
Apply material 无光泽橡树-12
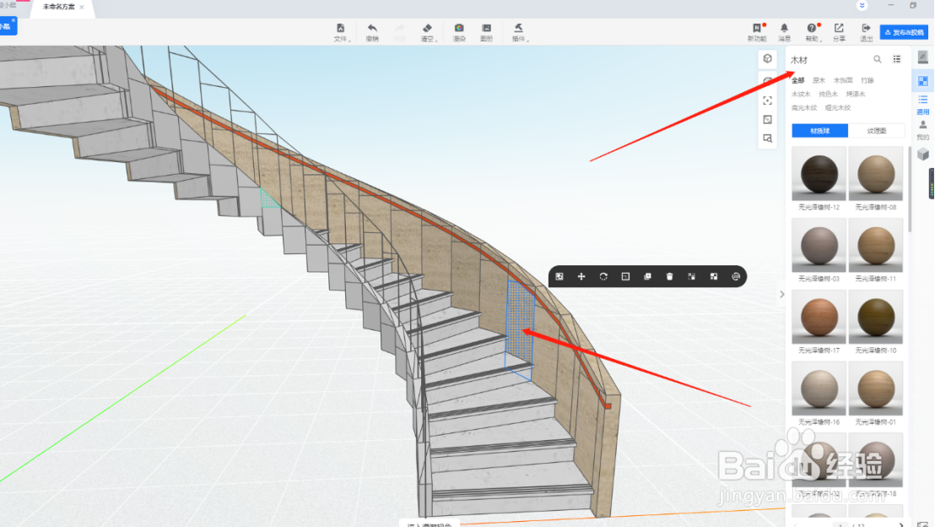pyautogui.click(x=819, y=174)
